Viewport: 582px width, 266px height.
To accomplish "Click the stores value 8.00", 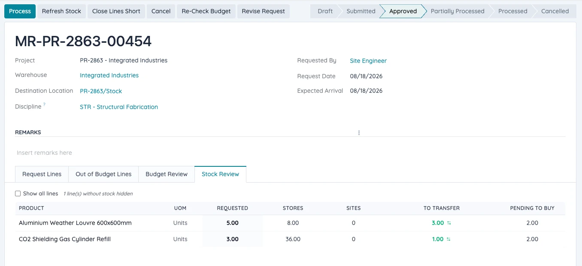I will (293, 223).
